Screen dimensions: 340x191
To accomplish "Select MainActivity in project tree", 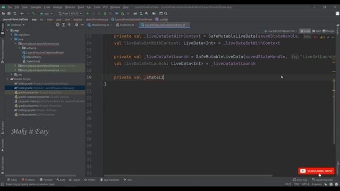I will click(x=32, y=57).
